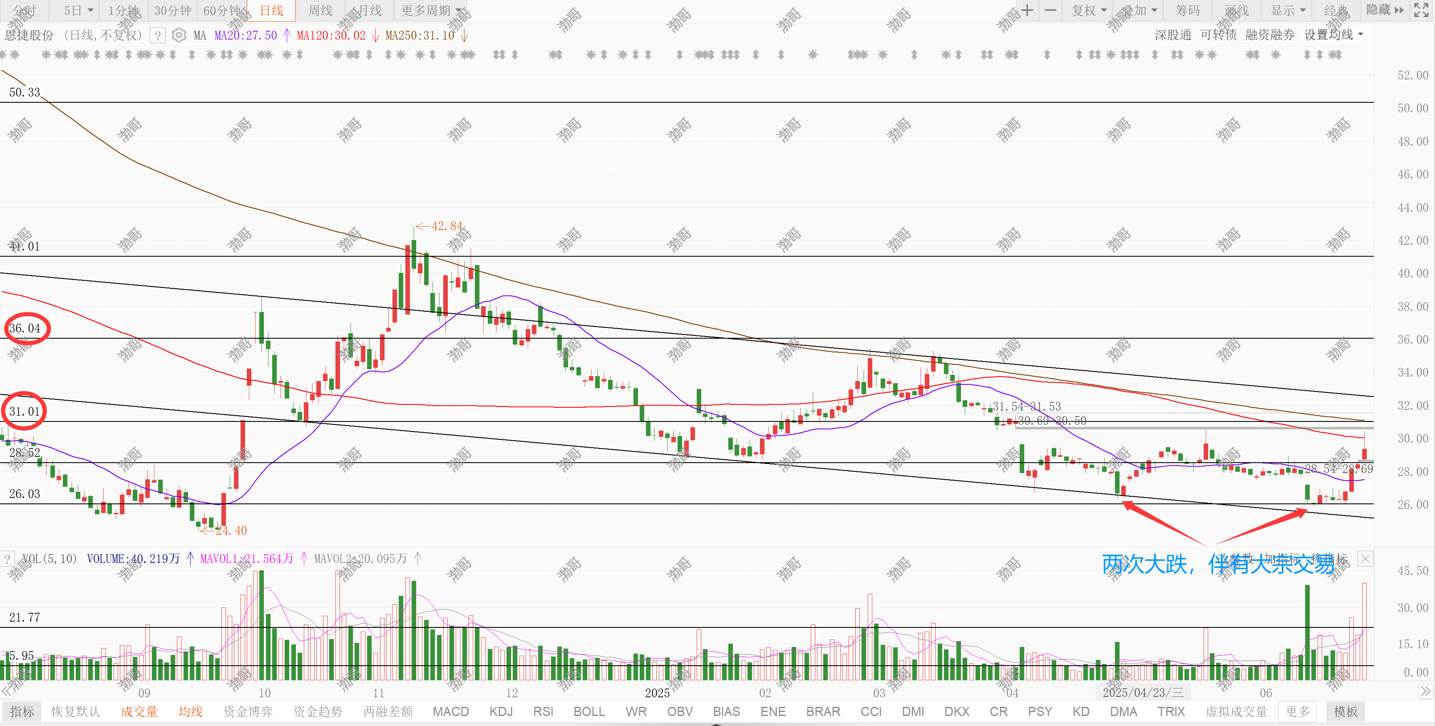Open 筹码 chip distribution
The width and height of the screenshot is (1435, 726).
click(x=1188, y=10)
